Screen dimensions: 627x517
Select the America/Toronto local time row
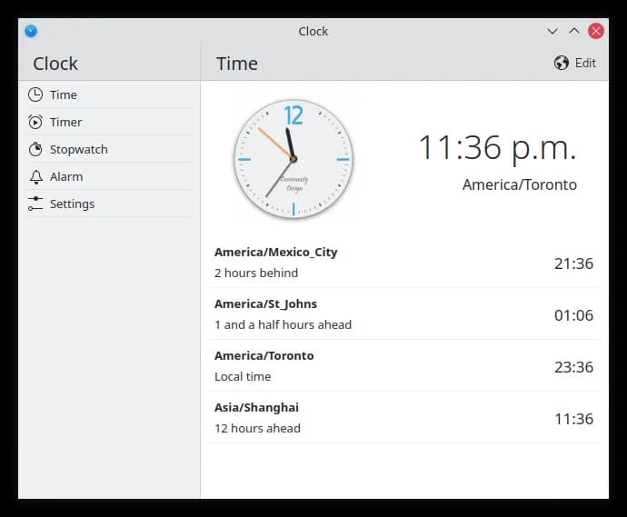tap(403, 366)
